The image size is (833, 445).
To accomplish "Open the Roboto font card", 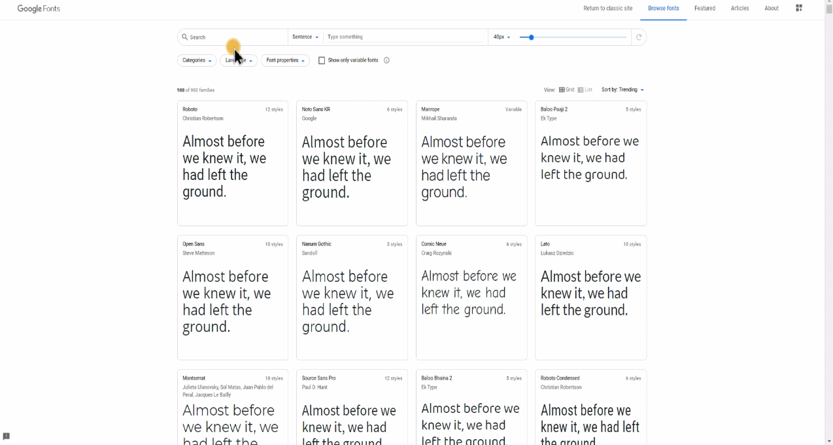I will click(233, 163).
